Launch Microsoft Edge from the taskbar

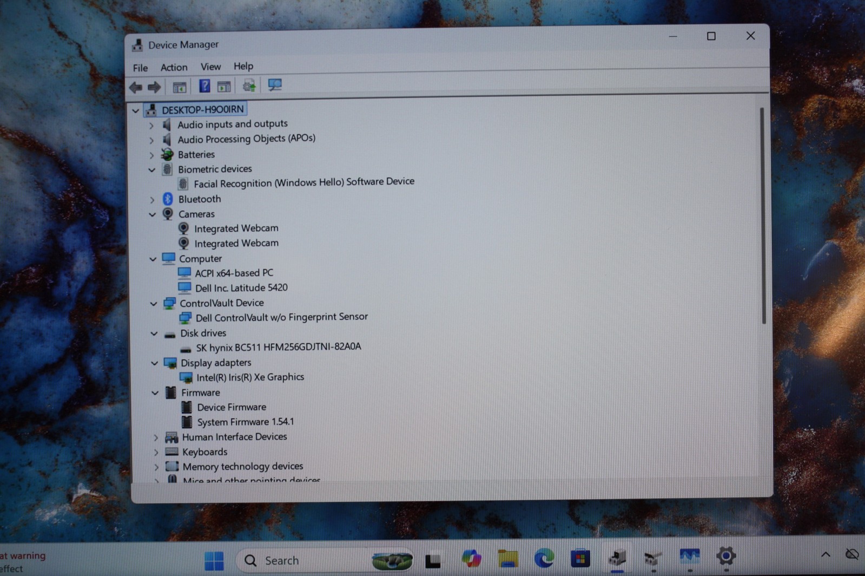pos(544,558)
